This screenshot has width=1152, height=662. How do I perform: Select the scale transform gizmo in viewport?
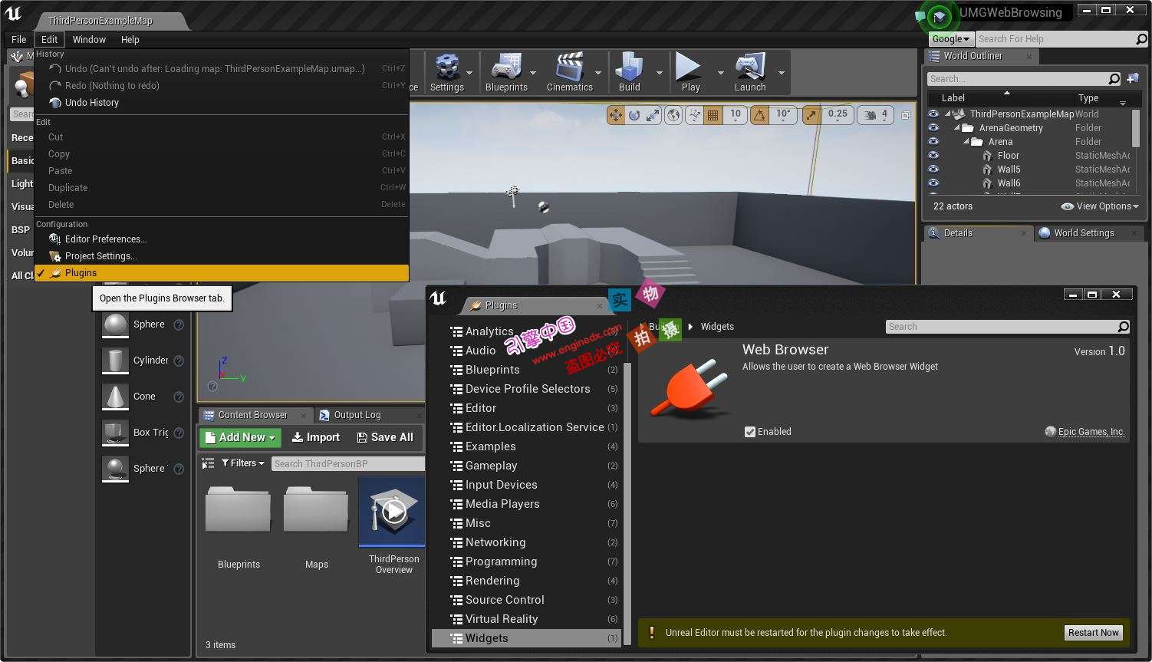tap(653, 115)
